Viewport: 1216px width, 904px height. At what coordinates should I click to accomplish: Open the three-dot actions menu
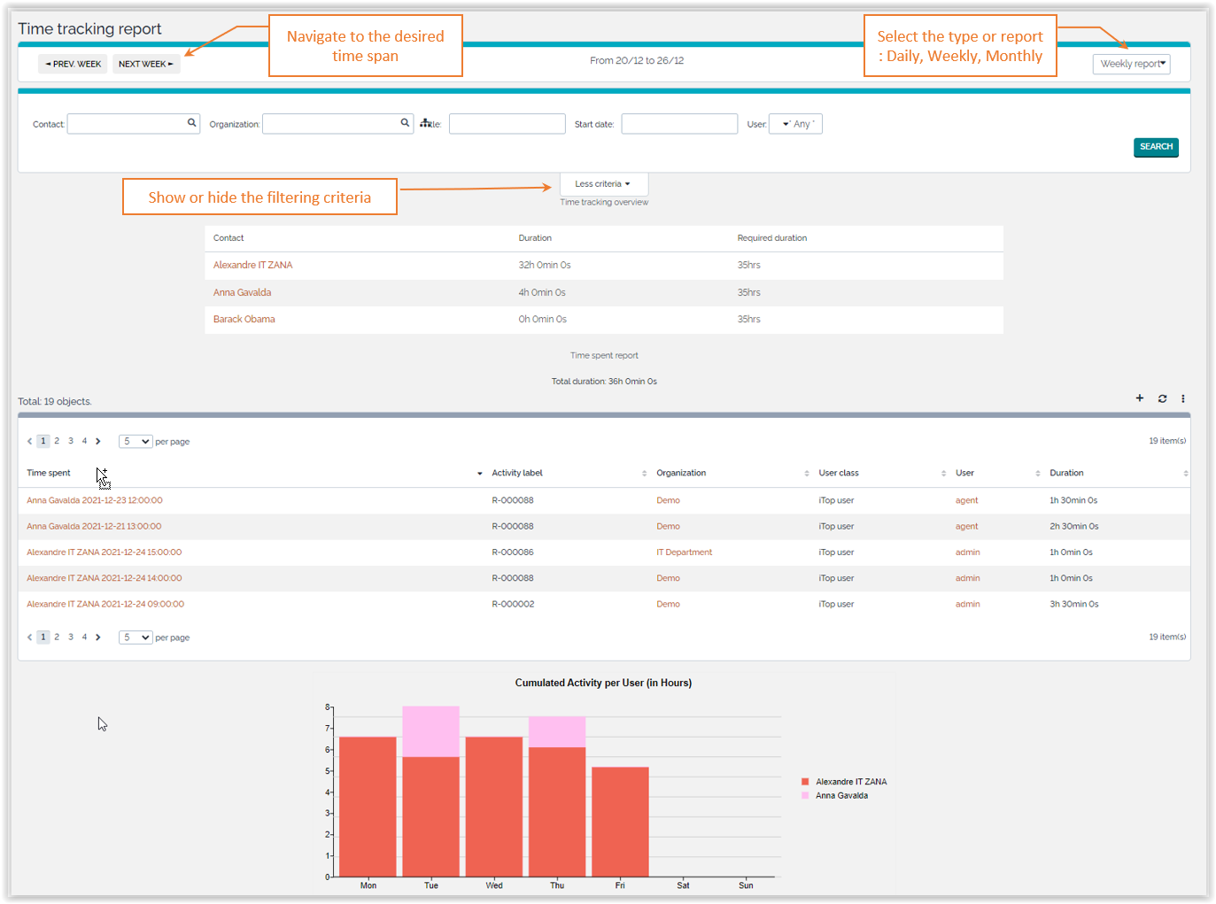click(1183, 398)
